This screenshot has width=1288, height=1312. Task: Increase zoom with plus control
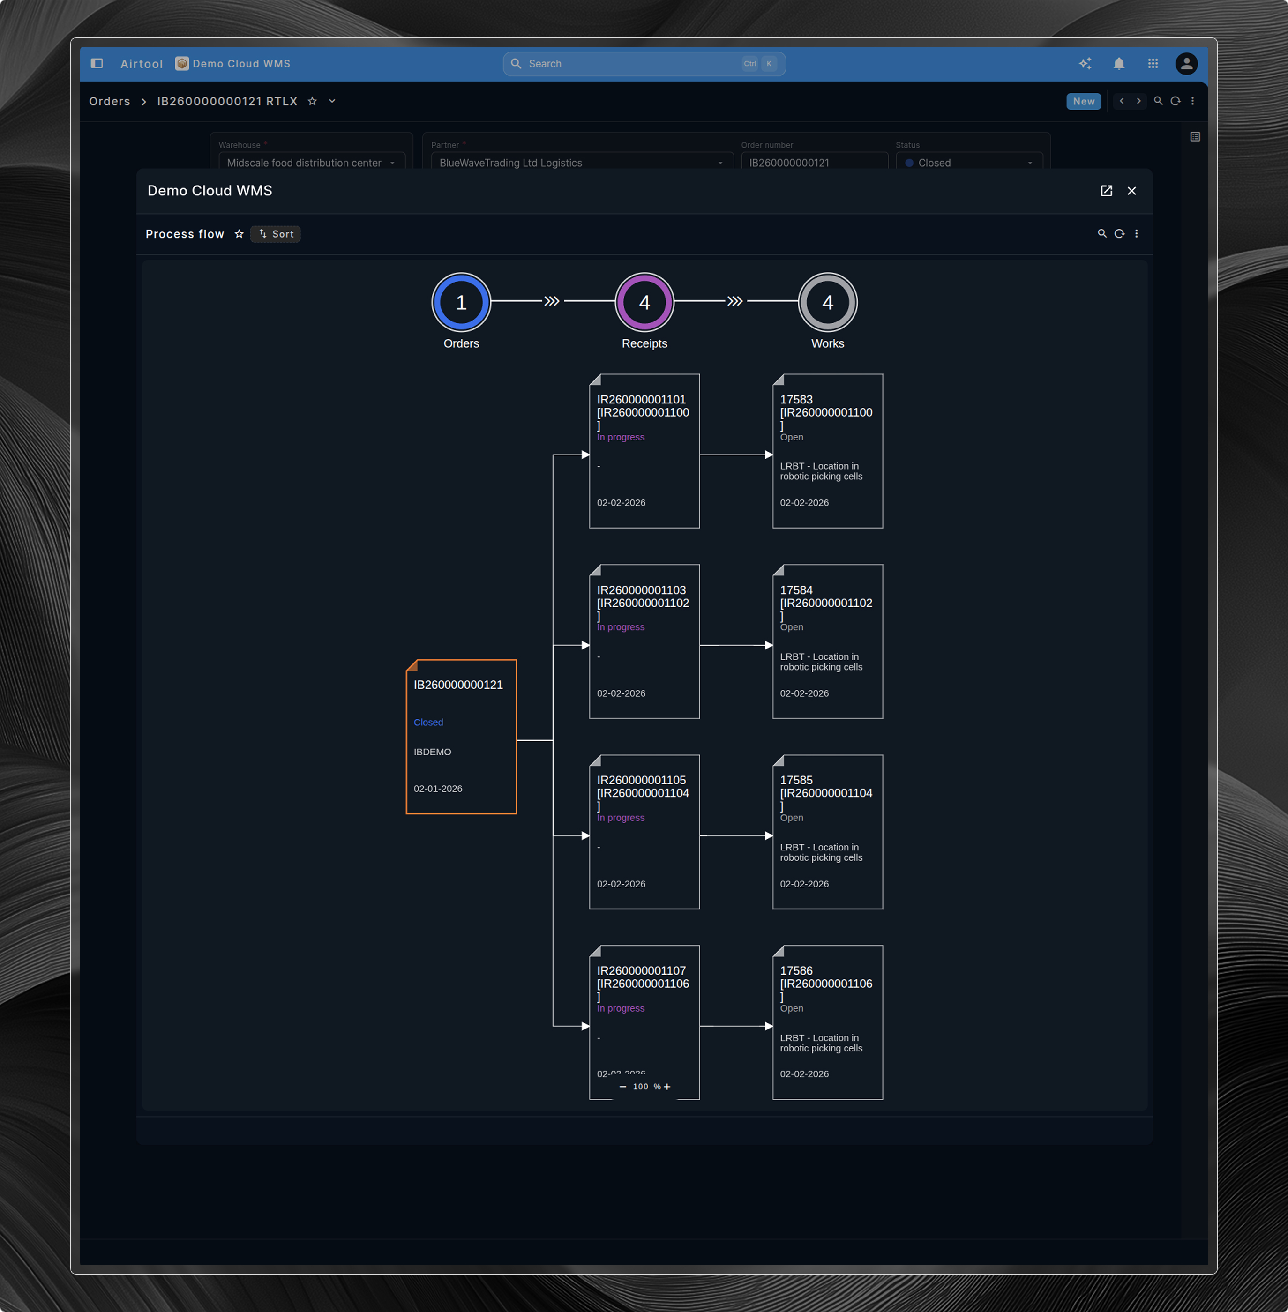tap(667, 1086)
